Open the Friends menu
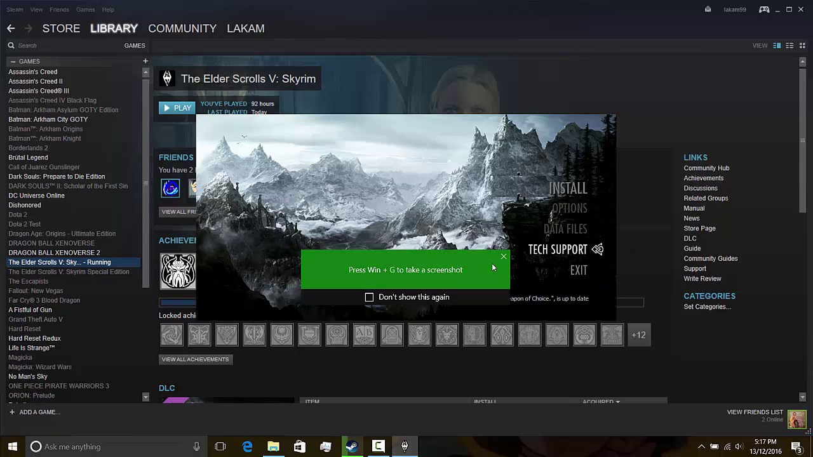The height and width of the screenshot is (457, 813). click(59, 10)
